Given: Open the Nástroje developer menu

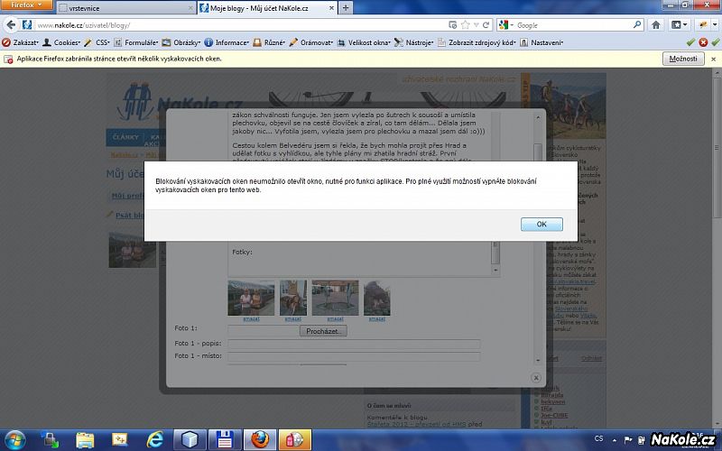Looking at the screenshot, I should [413, 42].
